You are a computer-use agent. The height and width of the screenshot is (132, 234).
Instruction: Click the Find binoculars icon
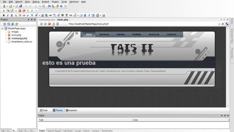pyautogui.click(x=49, y=6)
